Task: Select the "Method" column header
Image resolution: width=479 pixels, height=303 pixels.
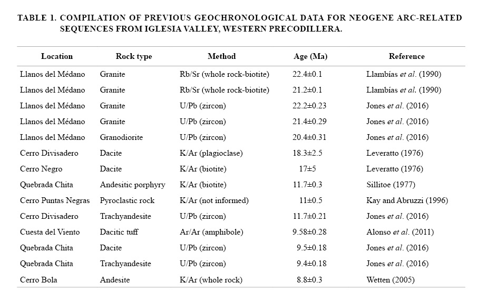Action: (x=221, y=56)
